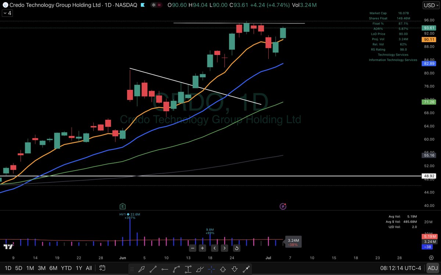Click the RS Rating 98.0 value

[403, 49]
